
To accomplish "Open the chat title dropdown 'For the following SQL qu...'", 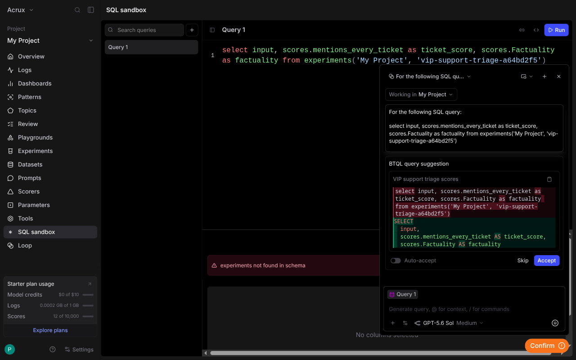I will click(430, 76).
